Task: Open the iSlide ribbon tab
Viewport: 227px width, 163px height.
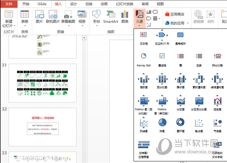Action: [x=42, y=4]
